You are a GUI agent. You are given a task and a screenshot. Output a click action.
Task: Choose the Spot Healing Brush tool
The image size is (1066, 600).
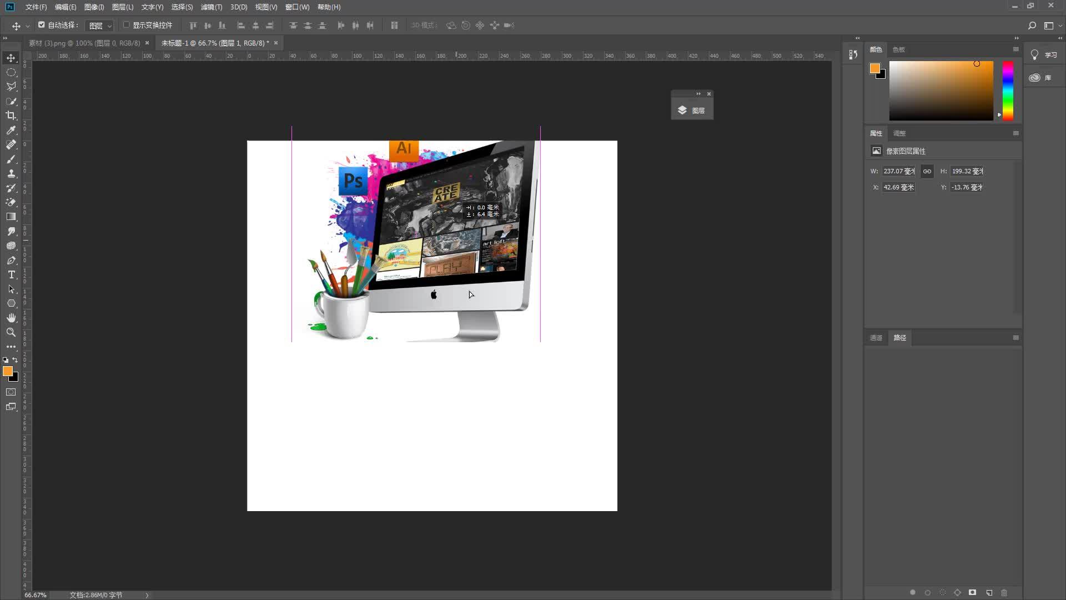(x=11, y=144)
